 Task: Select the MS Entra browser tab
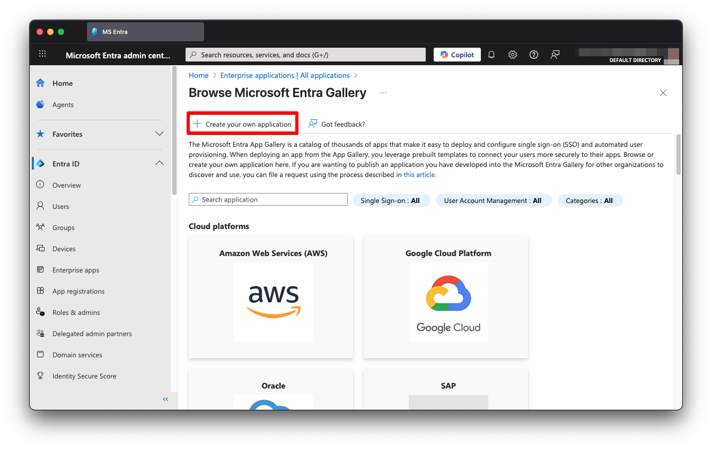tap(144, 31)
